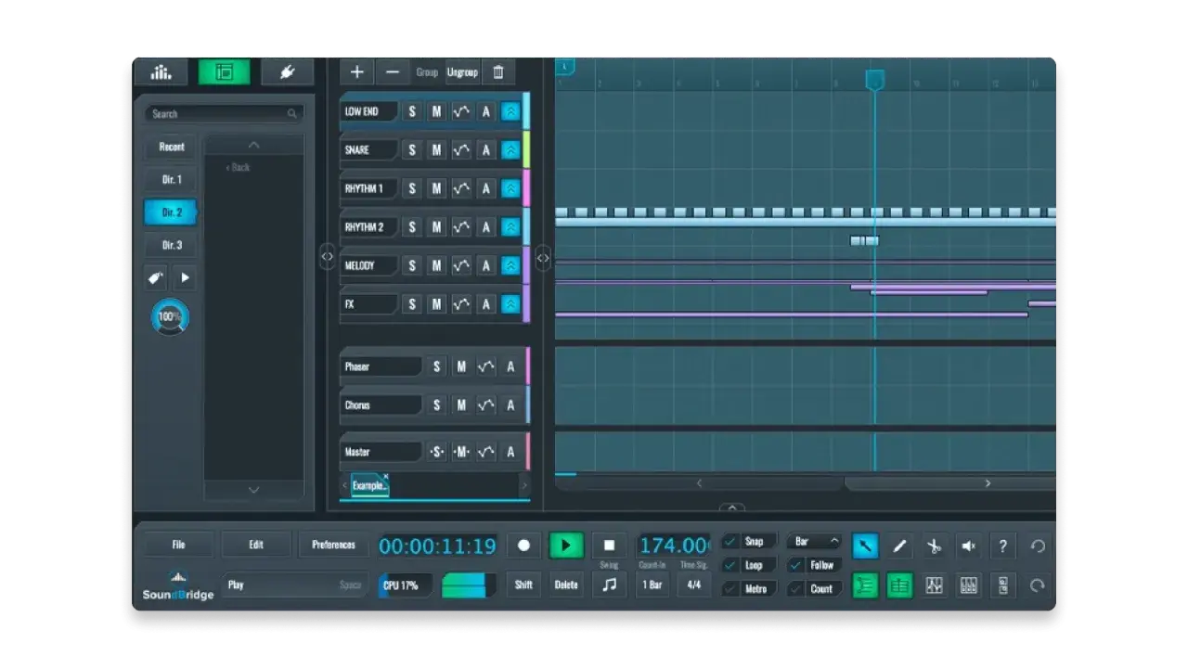The height and width of the screenshot is (668, 1188).
Task: Collapse the RHYTHM 1 group chevron
Action: coord(510,188)
